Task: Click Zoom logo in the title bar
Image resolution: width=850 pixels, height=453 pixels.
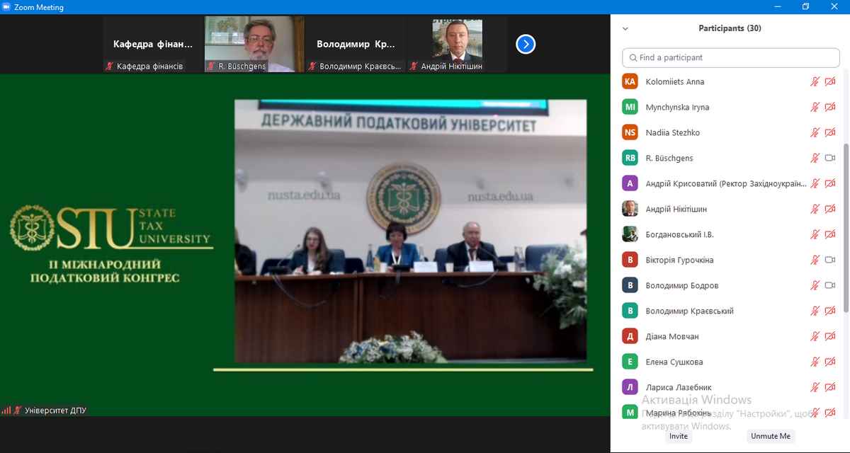Action: coord(7,7)
